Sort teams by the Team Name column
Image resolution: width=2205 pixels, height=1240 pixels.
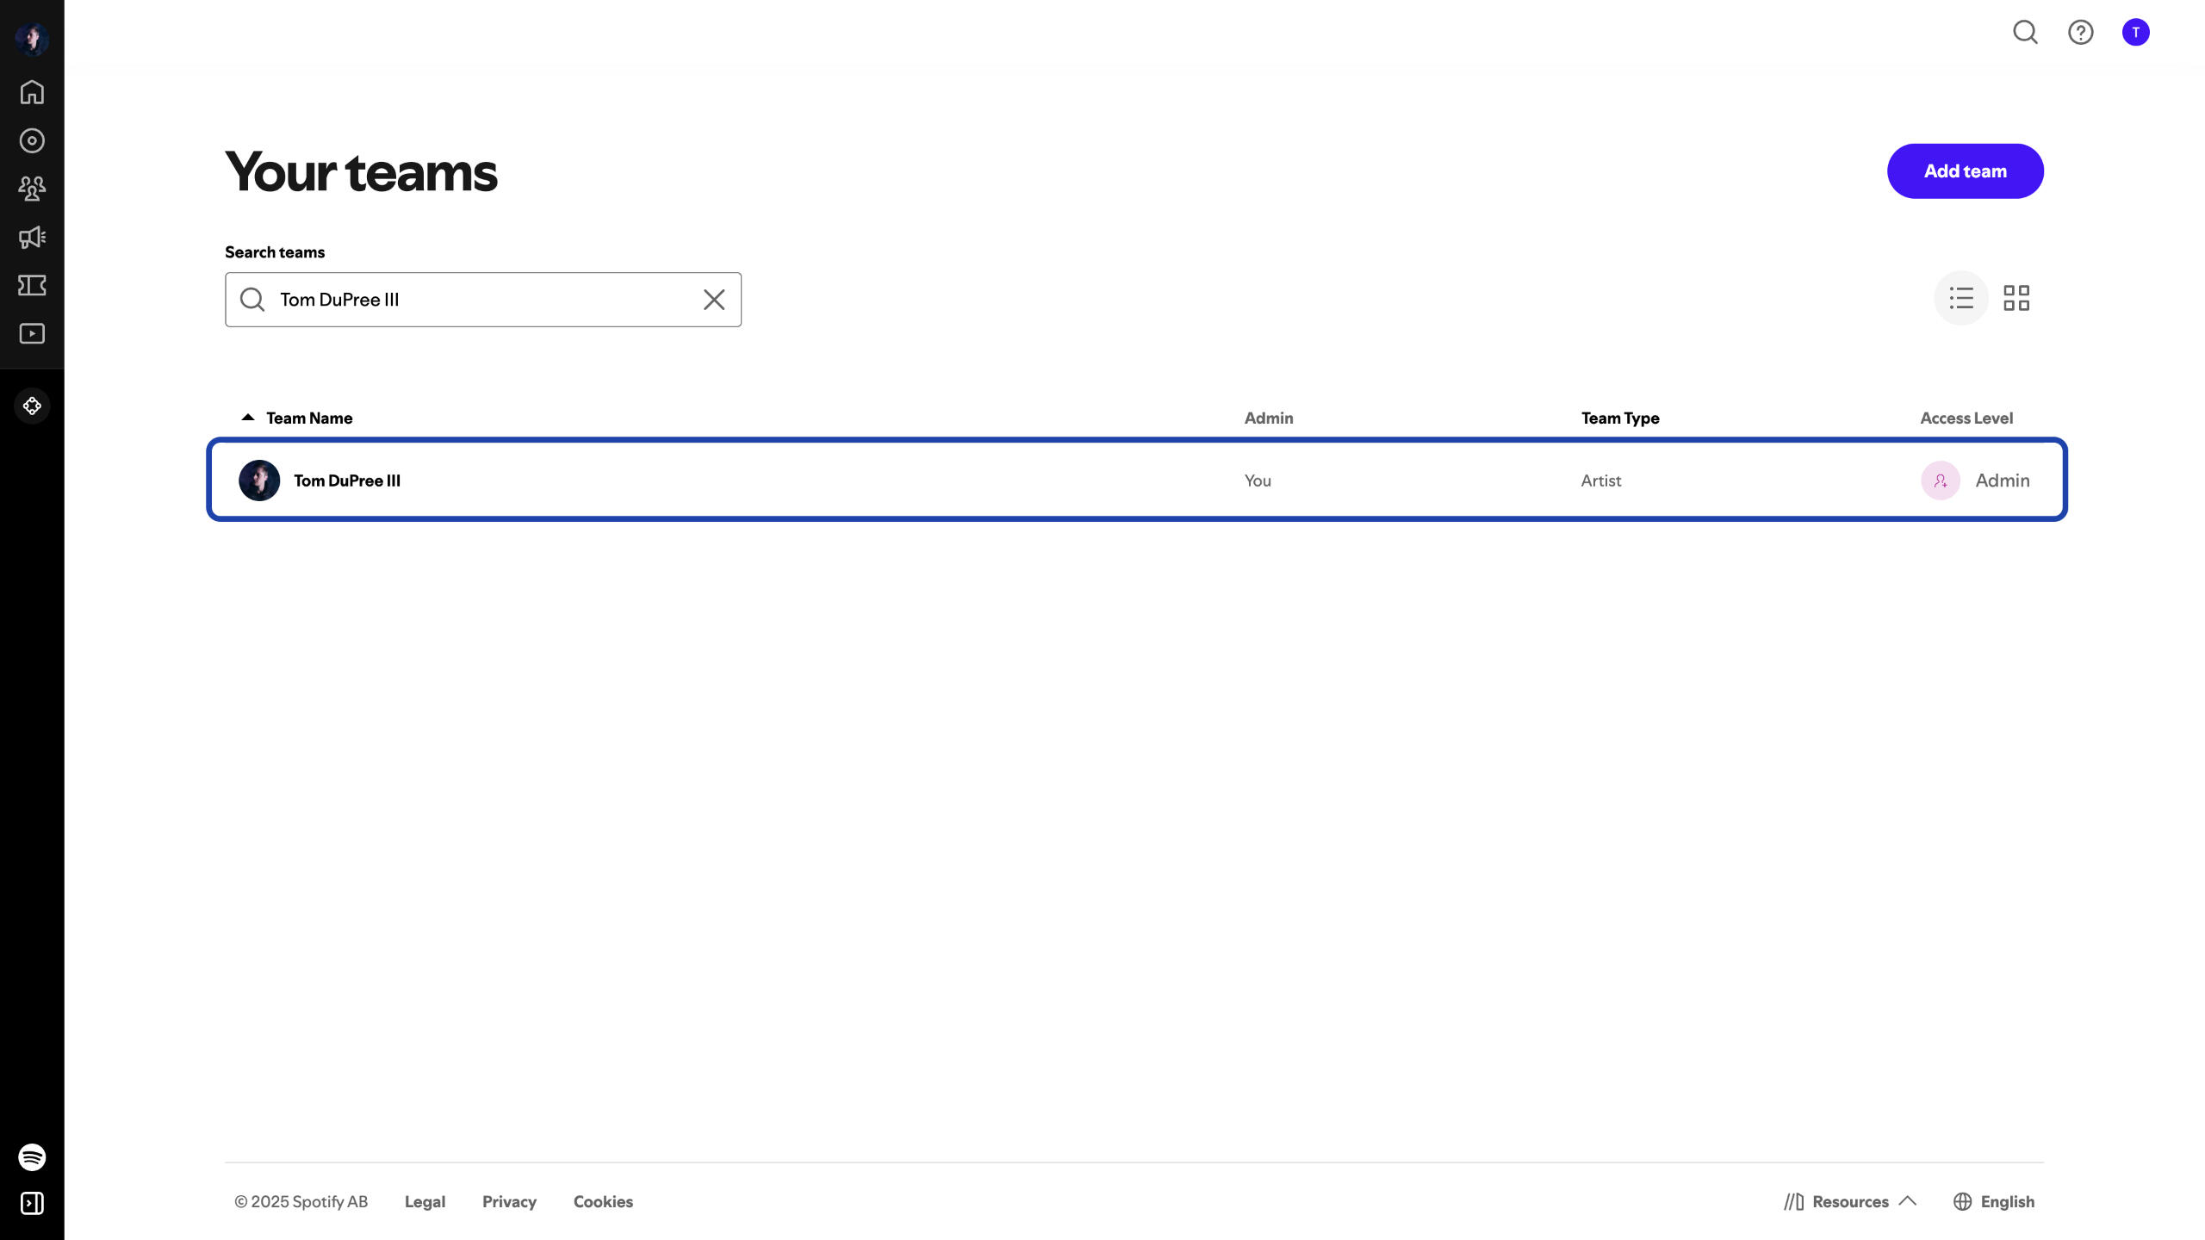pyautogui.click(x=308, y=418)
